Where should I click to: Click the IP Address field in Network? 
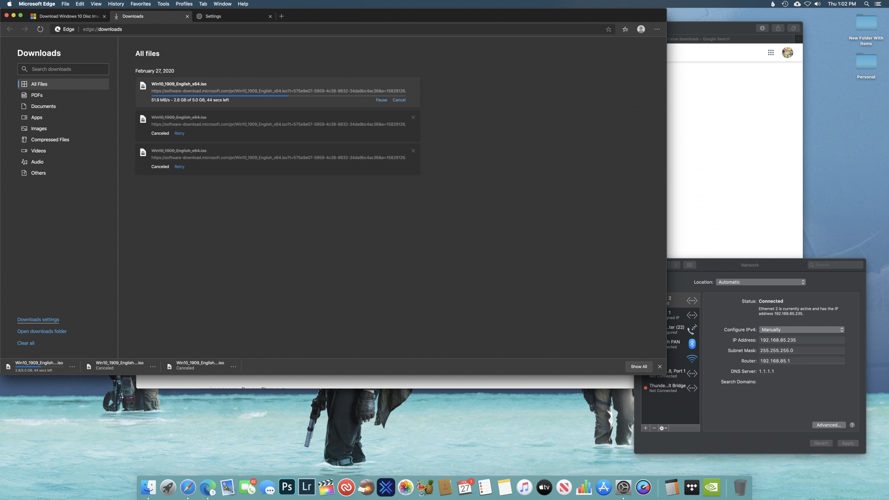(x=802, y=340)
